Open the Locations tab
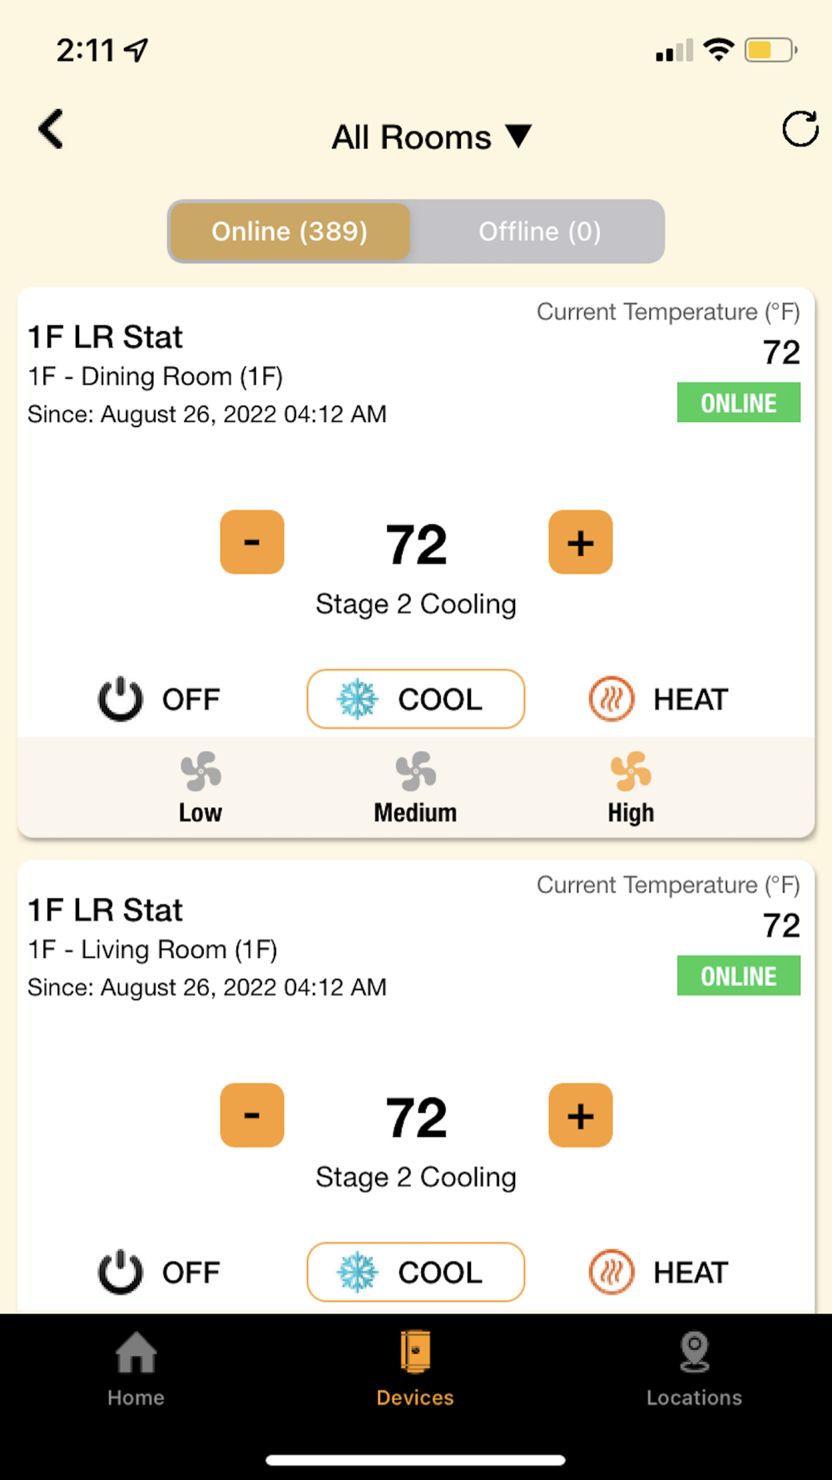Viewport: 832px width, 1480px height. coord(694,1368)
